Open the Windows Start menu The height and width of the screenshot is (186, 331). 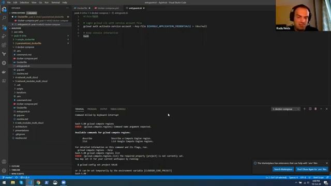coord(4,182)
